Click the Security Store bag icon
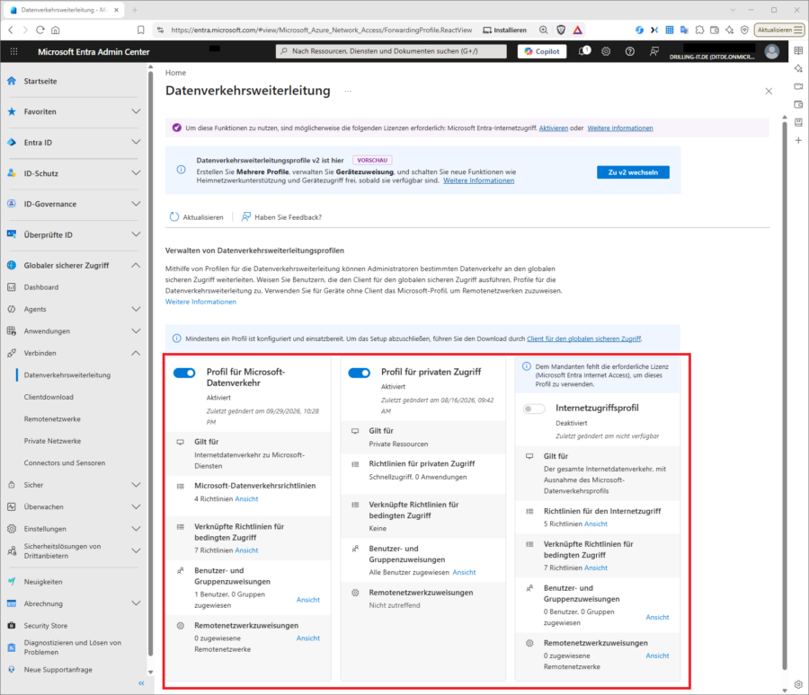 (12, 625)
